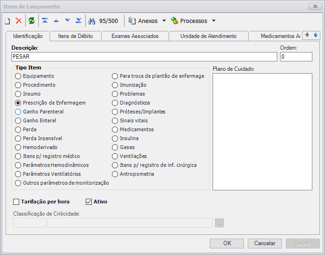Jump to first record arrow icon

[x=45, y=21]
